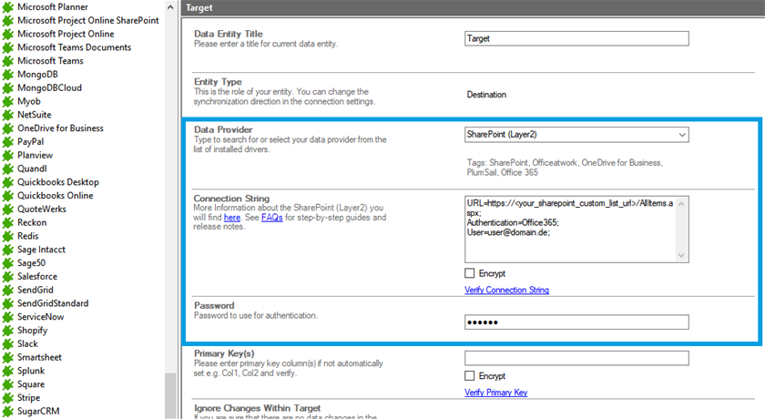Click the Stripe connector icon
The height and width of the screenshot is (419, 765).
(x=8, y=397)
